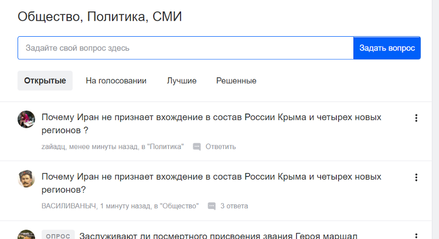439x239 pixels.
Task: Open the marshal hero title poll question
Action: click(218, 236)
